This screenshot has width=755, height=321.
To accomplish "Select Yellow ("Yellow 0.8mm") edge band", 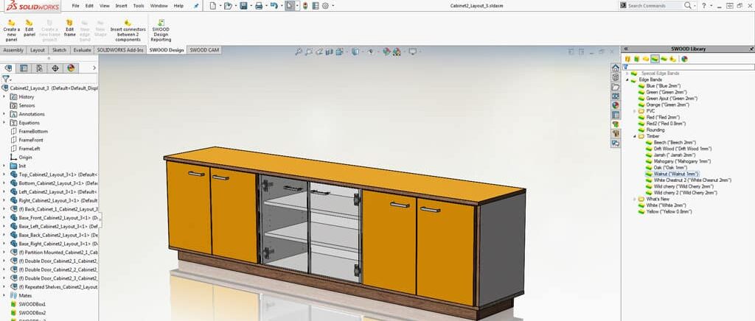I will click(669, 211).
